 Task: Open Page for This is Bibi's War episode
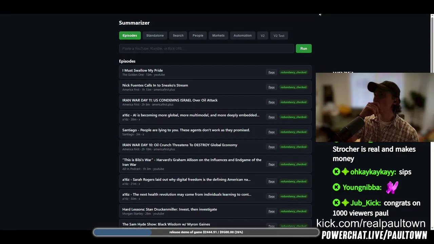272,164
